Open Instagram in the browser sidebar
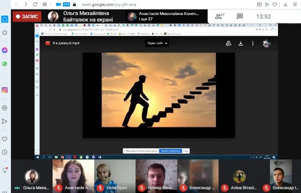 [5, 90]
